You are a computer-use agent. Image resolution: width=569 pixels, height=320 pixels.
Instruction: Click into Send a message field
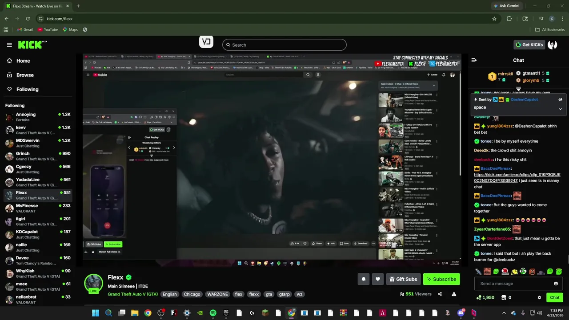pos(513,284)
